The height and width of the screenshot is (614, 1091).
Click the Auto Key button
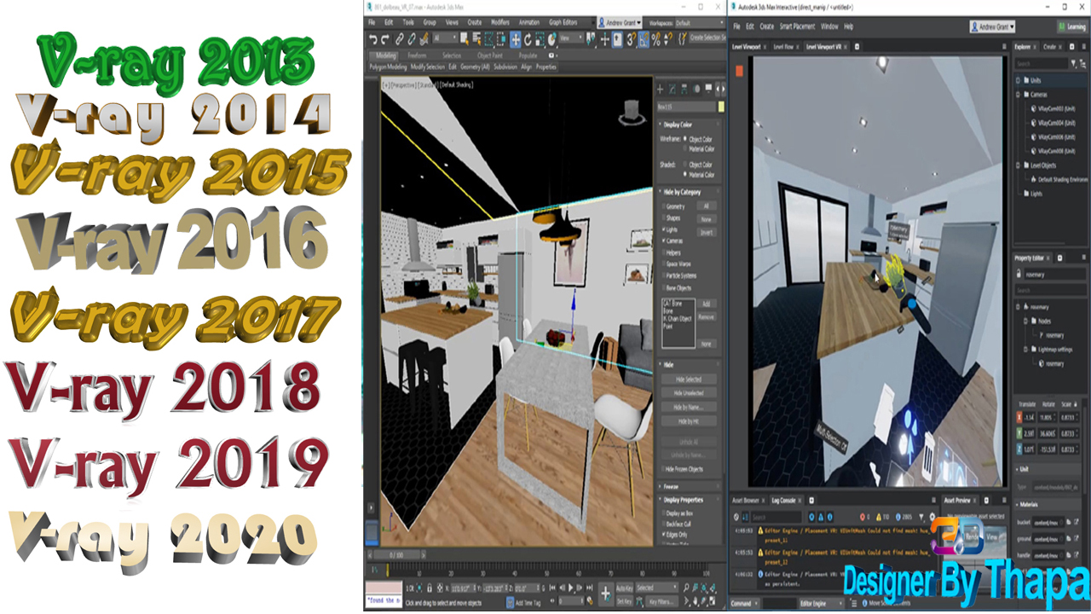[624, 588]
